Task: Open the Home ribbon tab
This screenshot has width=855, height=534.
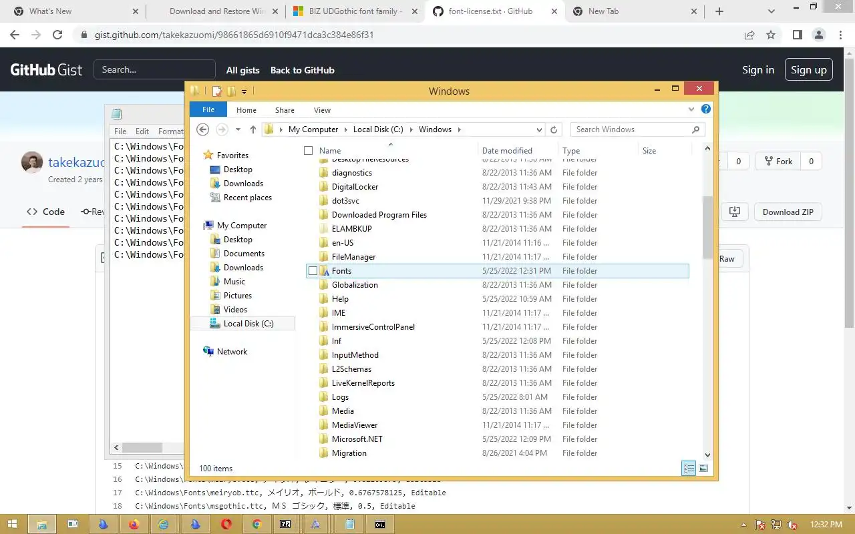Action: 246,110
